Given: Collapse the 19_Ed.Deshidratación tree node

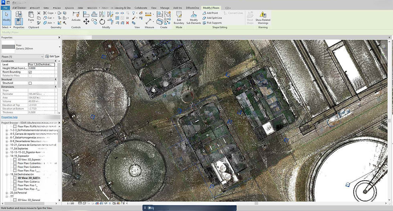Looking at the screenshot, I should click(7, 174).
